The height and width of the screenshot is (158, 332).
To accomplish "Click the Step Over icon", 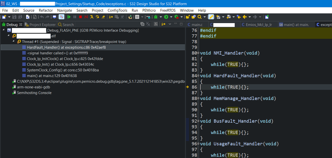I will pos(97,17).
